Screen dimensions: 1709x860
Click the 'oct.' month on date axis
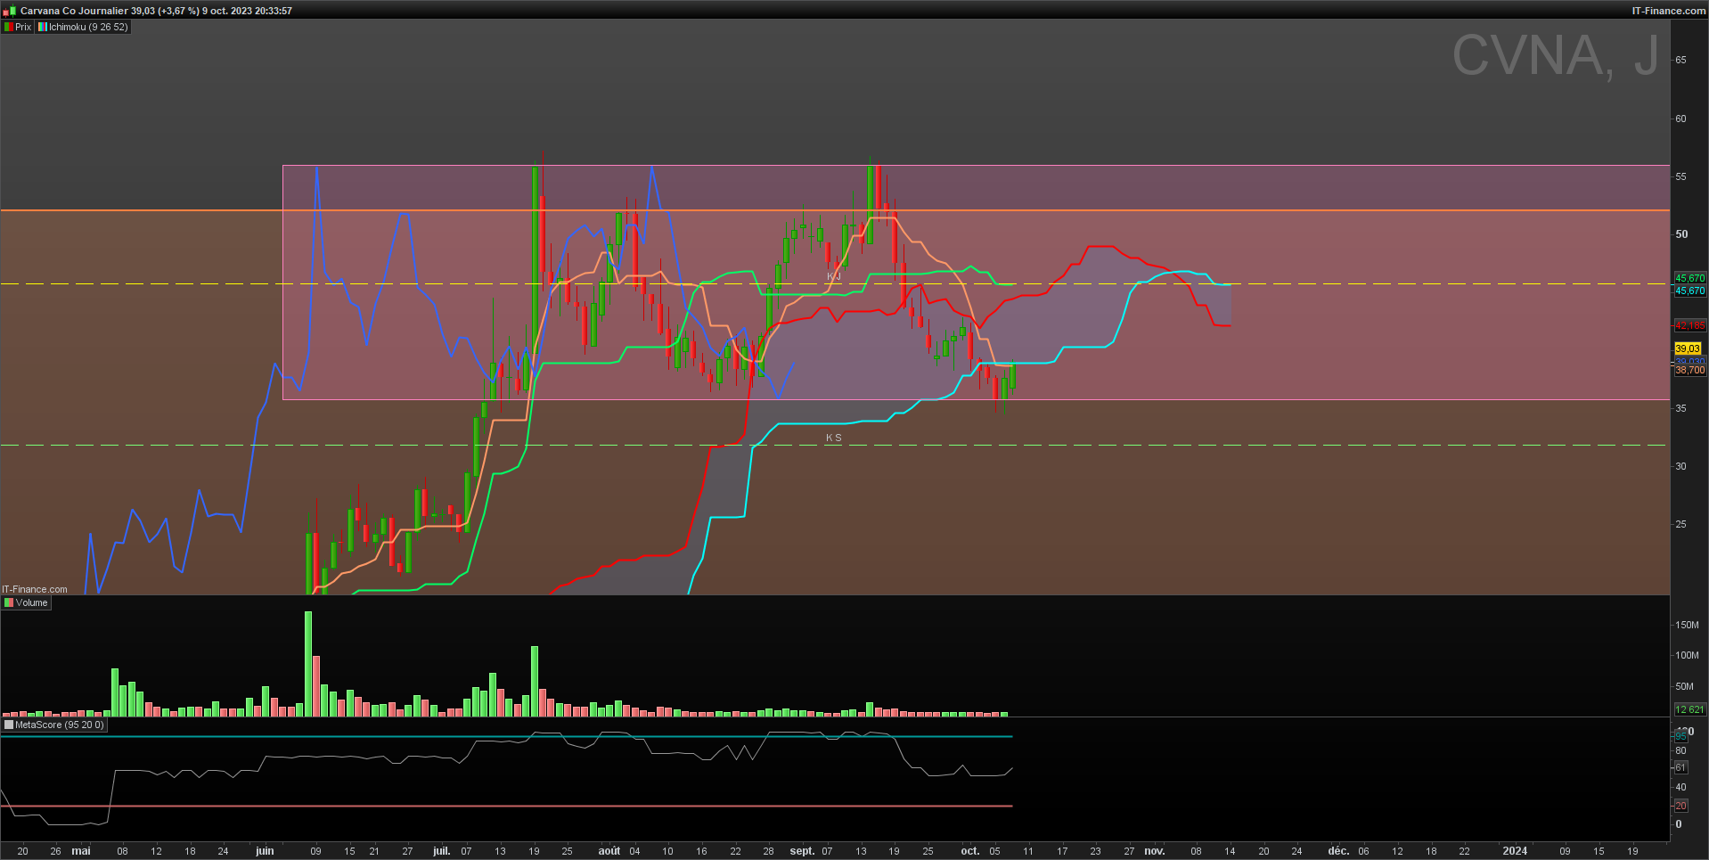(970, 851)
